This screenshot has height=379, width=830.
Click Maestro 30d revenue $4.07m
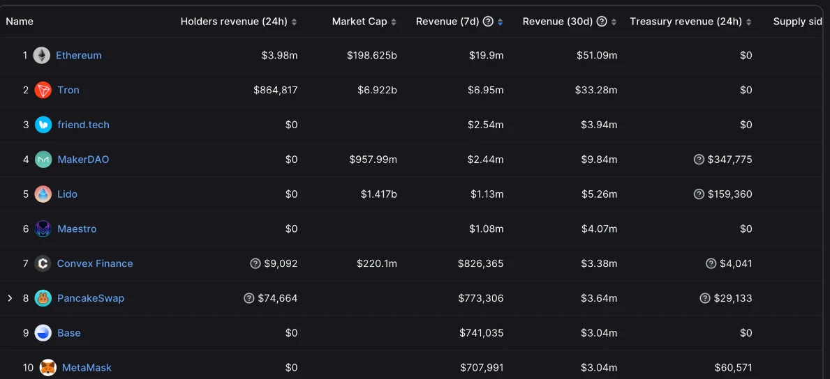(599, 229)
